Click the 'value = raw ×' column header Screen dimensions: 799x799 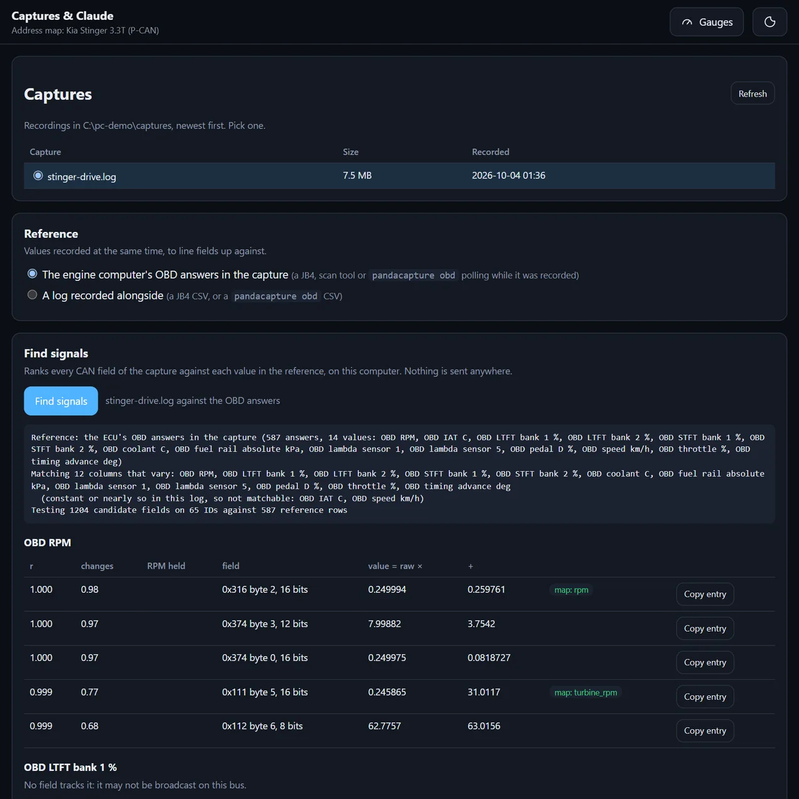coord(395,566)
